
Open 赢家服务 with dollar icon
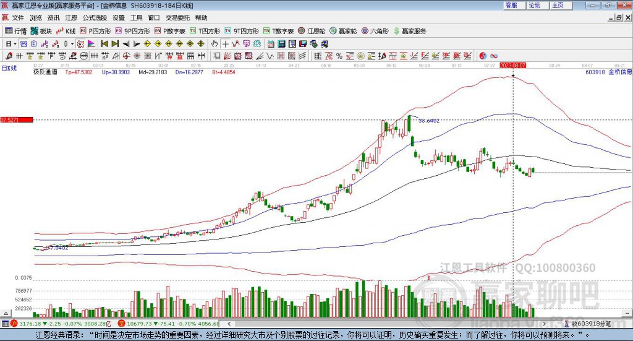point(410,31)
